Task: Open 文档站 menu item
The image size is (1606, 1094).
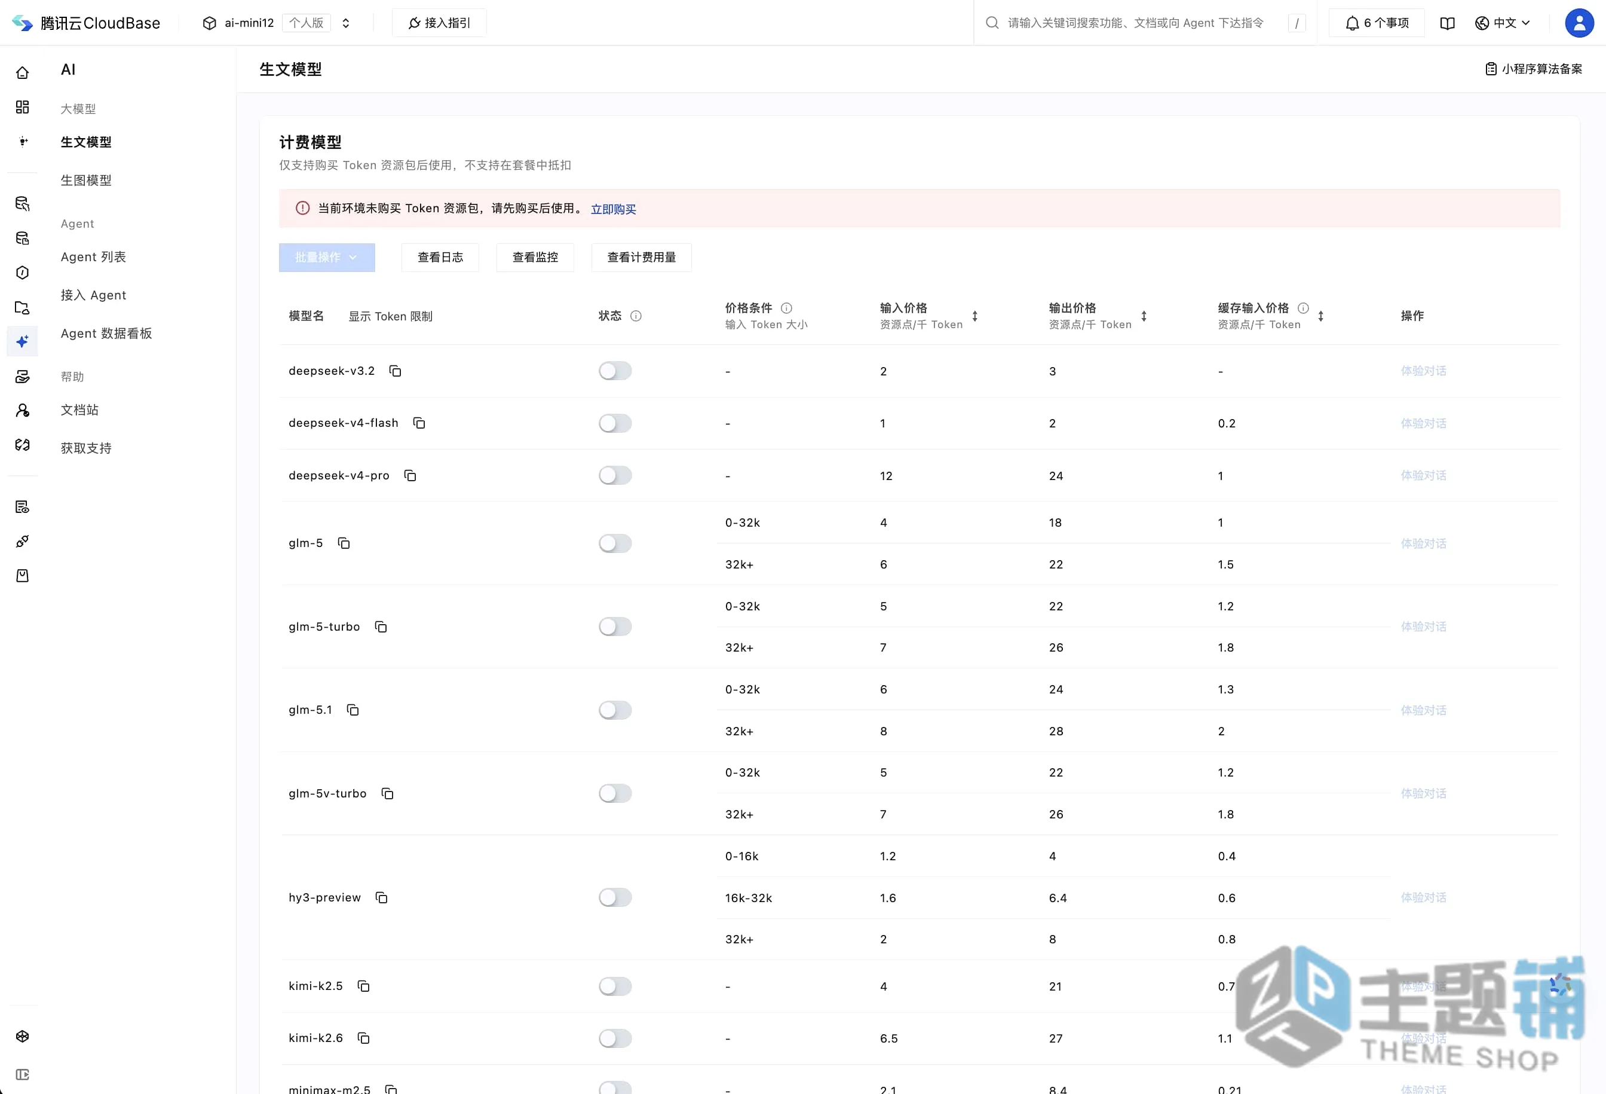Action: (79, 410)
